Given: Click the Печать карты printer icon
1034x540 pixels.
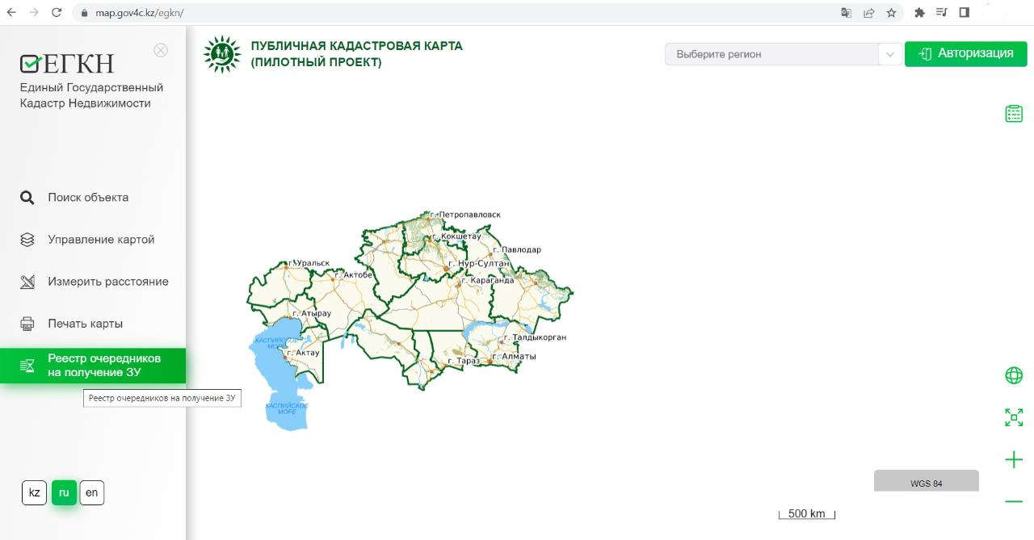Looking at the screenshot, I should click(27, 324).
